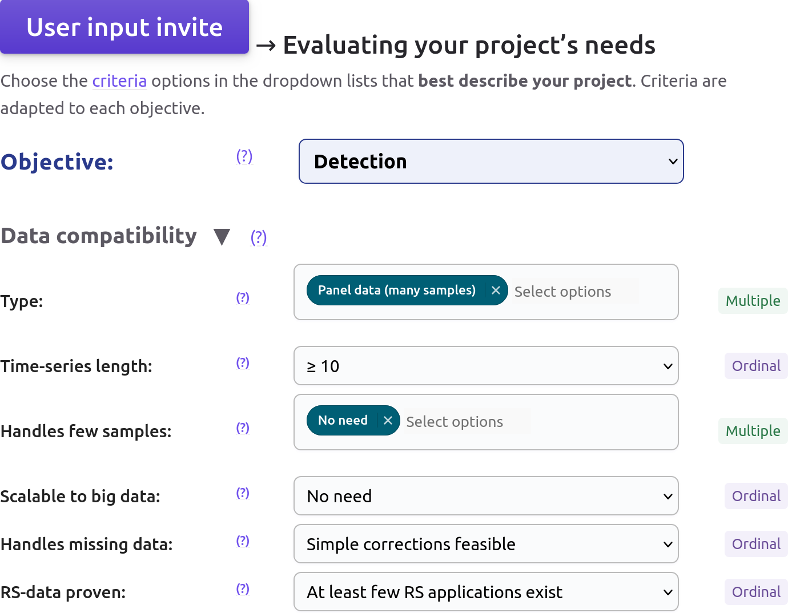Image resolution: width=788 pixels, height=613 pixels.
Task: Open the Data compatibility help tooltip
Action: click(259, 237)
